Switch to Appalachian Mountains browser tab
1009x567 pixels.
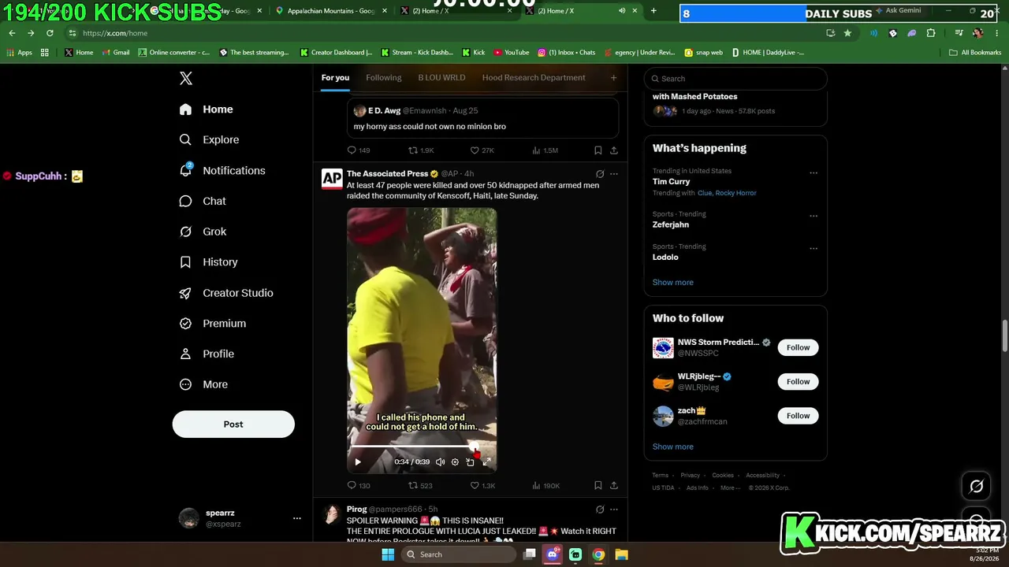coord(332,11)
